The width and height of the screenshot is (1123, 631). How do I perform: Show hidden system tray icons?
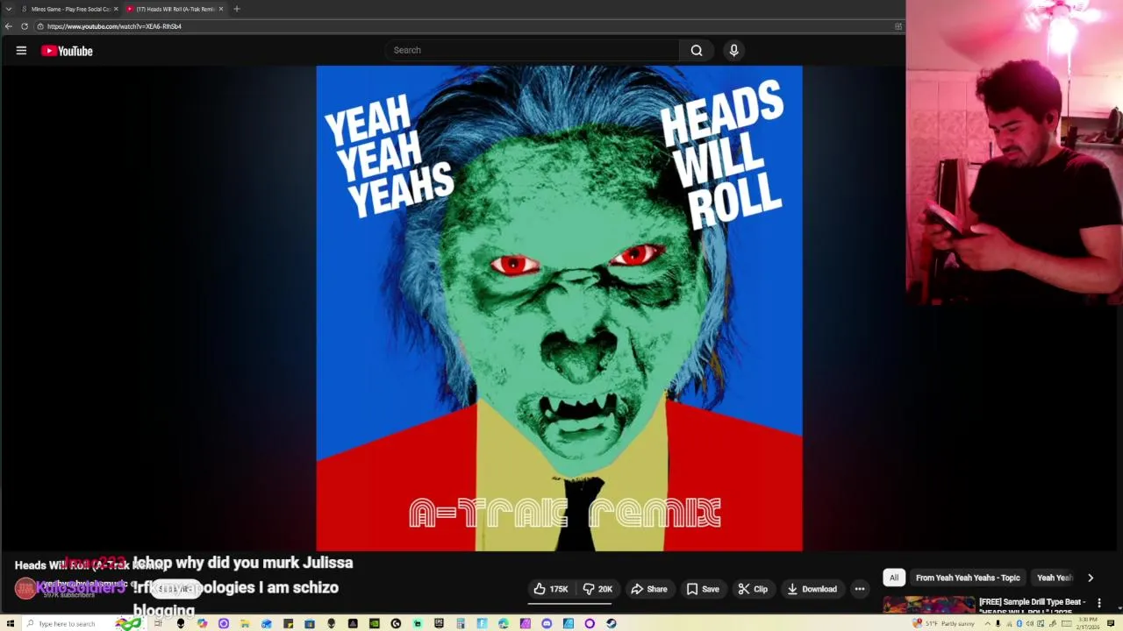coord(988,623)
